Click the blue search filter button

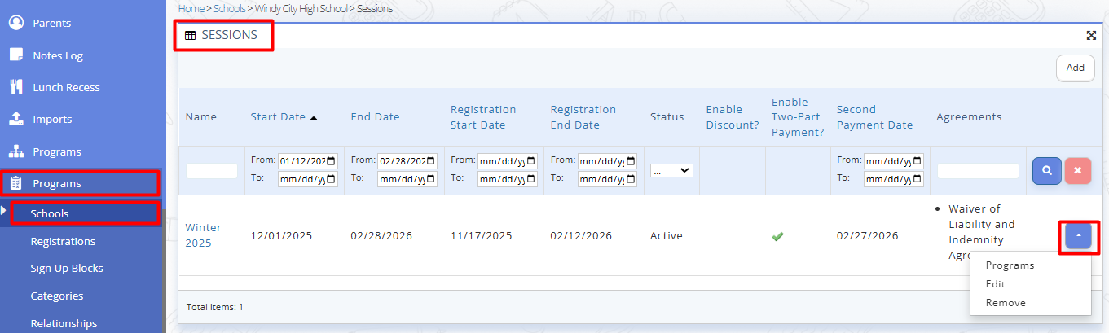coord(1047,171)
